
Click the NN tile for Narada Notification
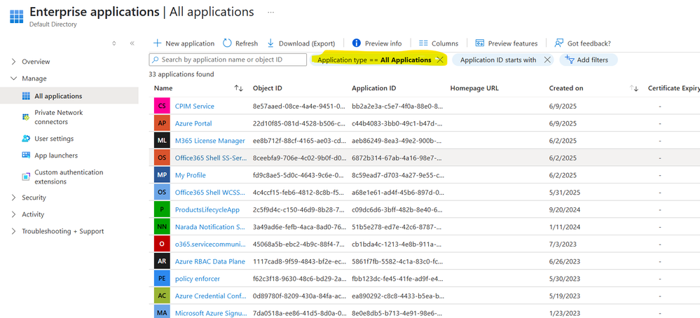coord(162,227)
